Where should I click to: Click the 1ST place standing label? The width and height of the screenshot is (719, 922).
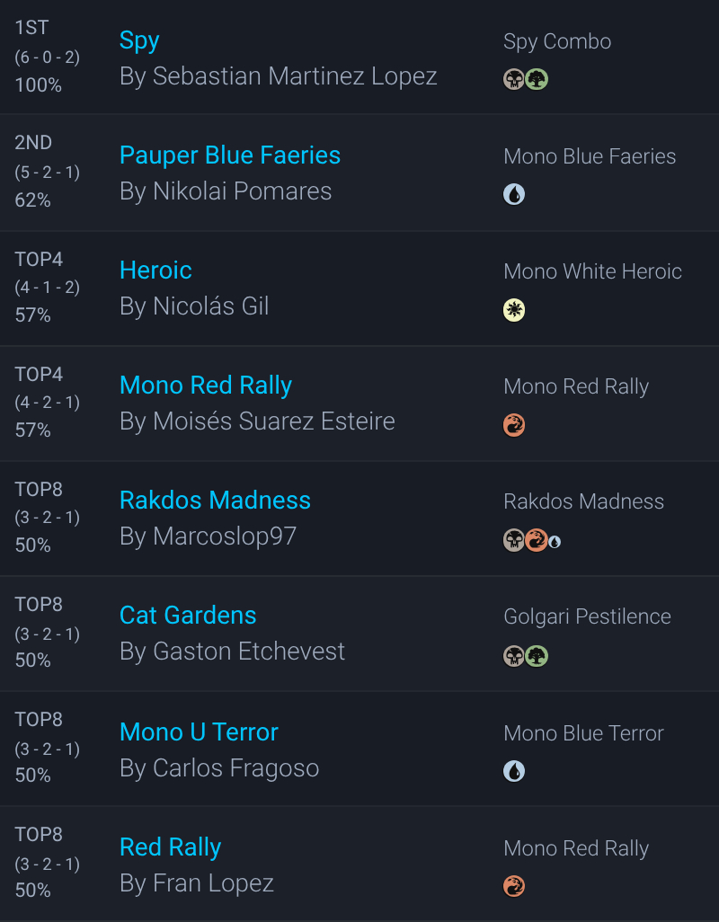pos(31,28)
